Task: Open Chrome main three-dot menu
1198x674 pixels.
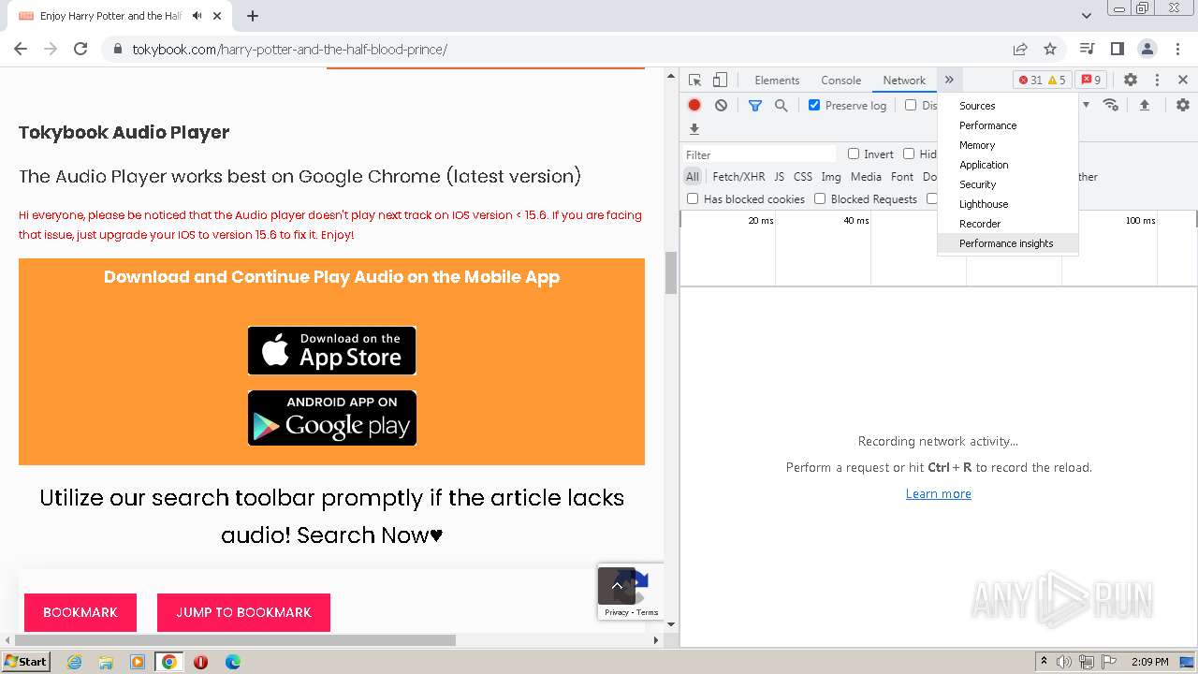Action: [1177, 49]
